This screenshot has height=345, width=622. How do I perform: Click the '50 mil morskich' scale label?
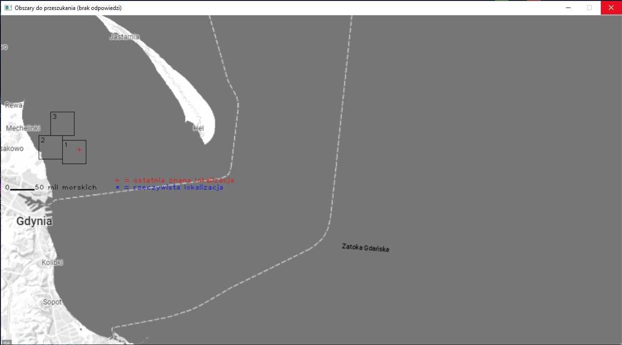pos(66,187)
